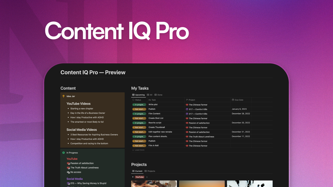Open the white gallery card with people silhouettes

coord(250,184)
